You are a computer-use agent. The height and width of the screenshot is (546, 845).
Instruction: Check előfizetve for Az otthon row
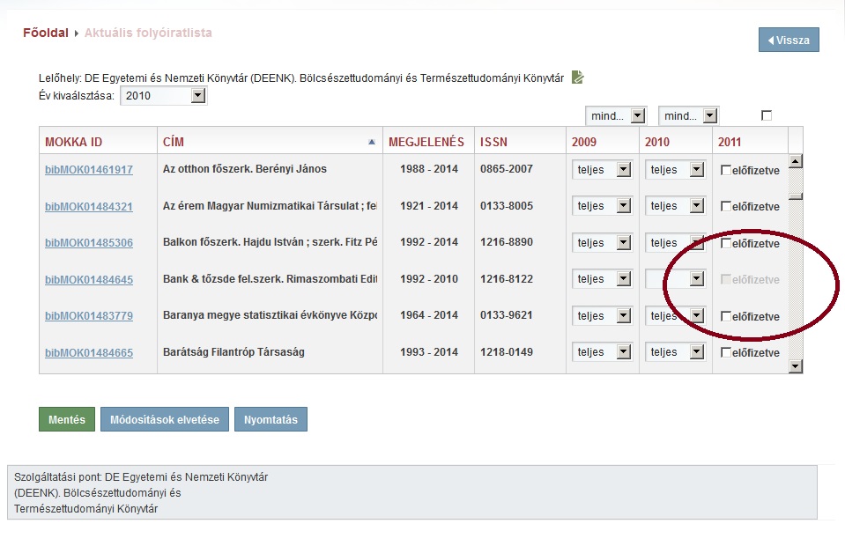(x=726, y=170)
